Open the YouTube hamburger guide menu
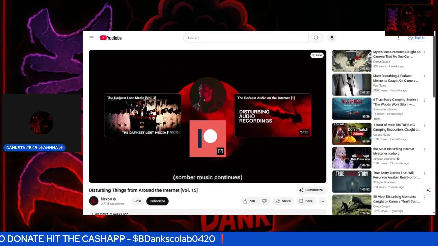The width and height of the screenshot is (438, 246). [91, 38]
